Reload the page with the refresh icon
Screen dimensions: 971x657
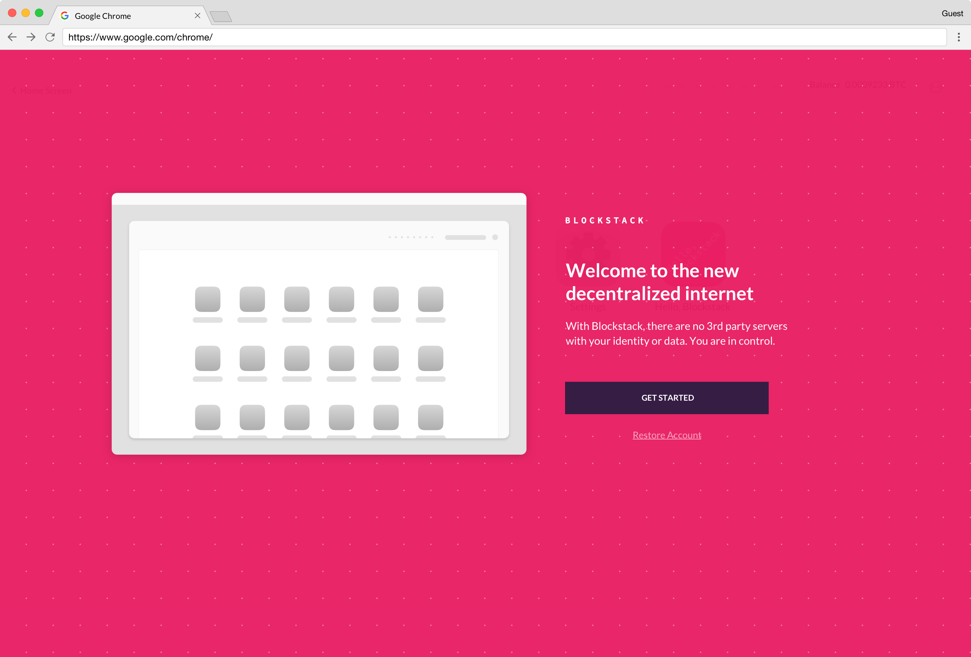pos(50,37)
